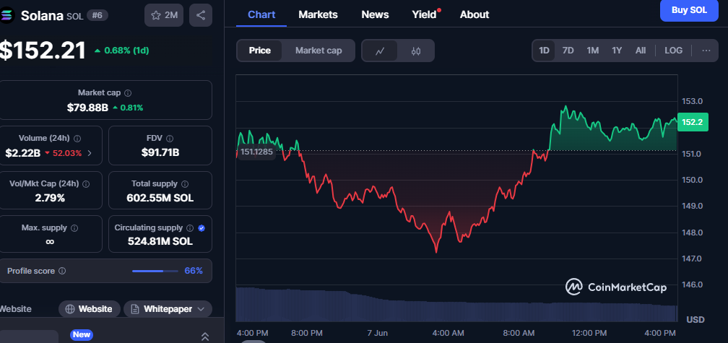
Task: Show Market cap info icon
Action: pos(128,93)
